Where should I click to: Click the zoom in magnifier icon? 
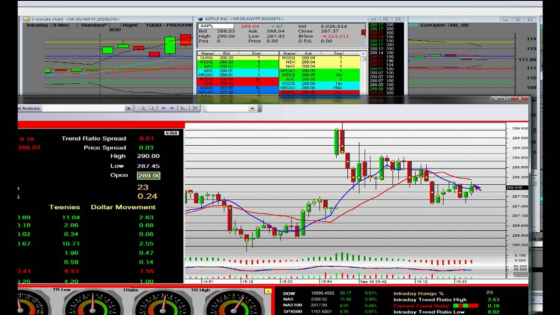coord(143,108)
